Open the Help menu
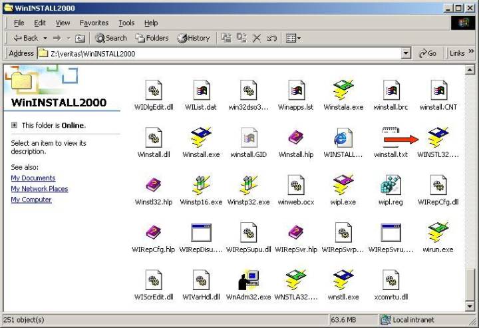The height and width of the screenshot is (328, 479). point(151,23)
